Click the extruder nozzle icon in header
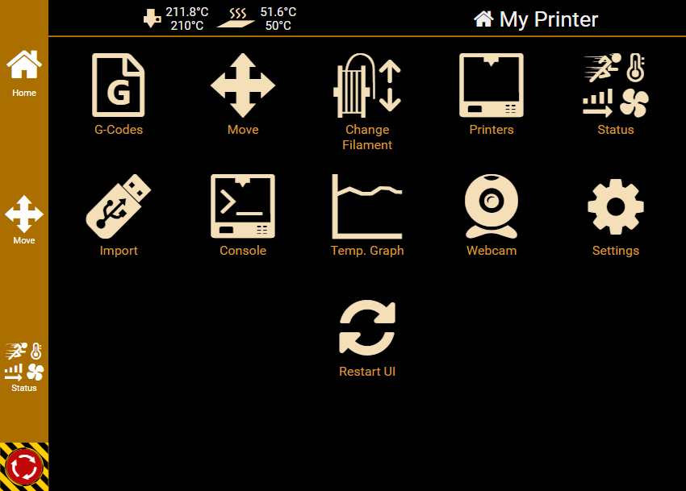 coord(152,19)
